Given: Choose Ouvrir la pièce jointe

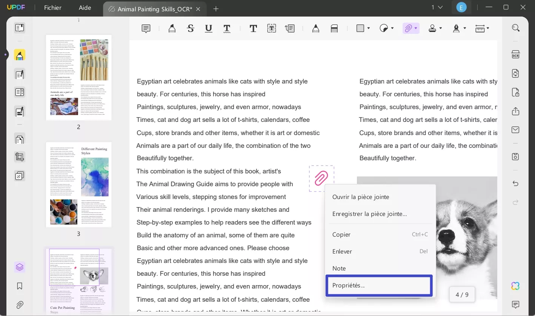Looking at the screenshot, I should click(361, 197).
